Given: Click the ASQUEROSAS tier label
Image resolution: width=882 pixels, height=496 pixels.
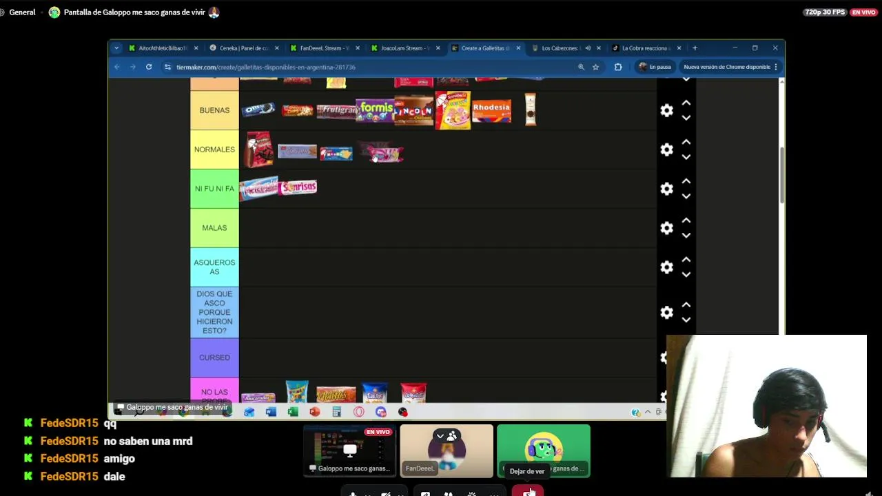Looking at the screenshot, I should (x=214, y=267).
